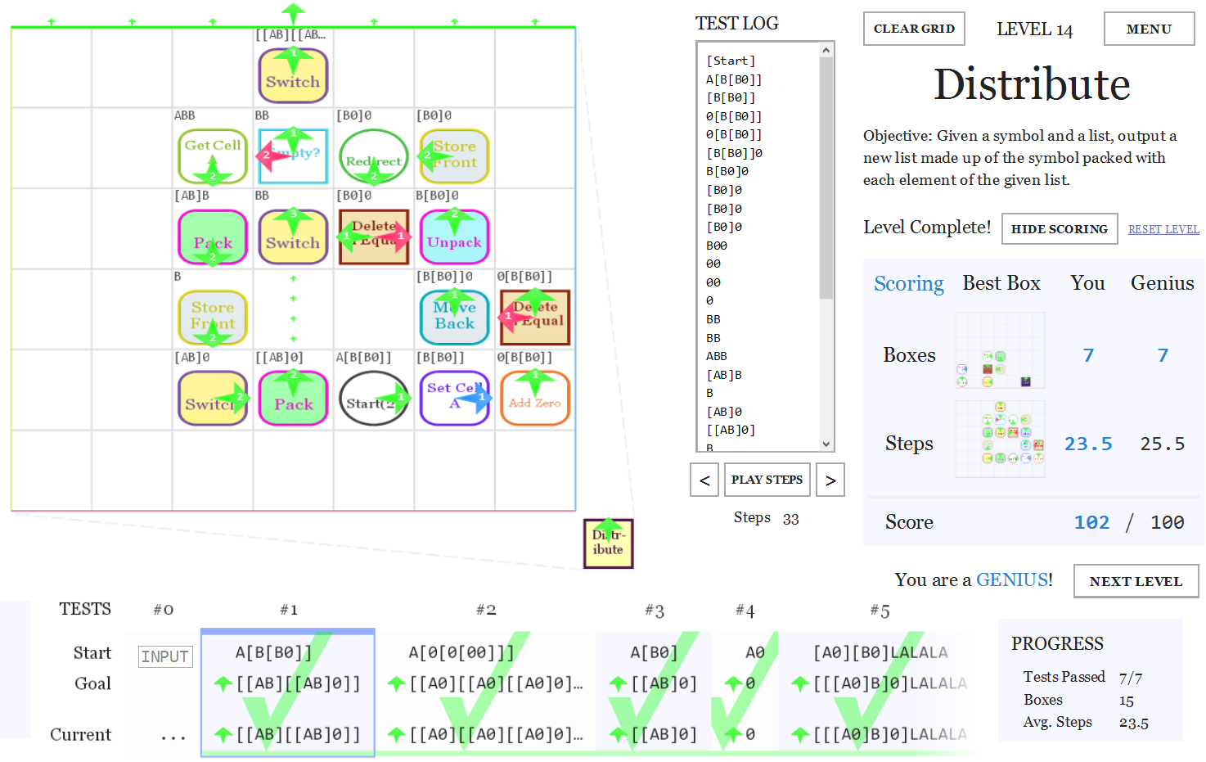Click the Delete Equal box labeled [B0]0
Image resolution: width=1206 pixels, height=762 pixels.
coord(374,237)
